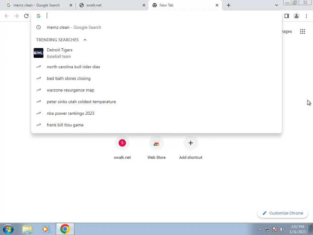Image resolution: width=313 pixels, height=235 pixels.
Task: Select 'warzone resurgence map' suggestion
Action: pos(156,90)
